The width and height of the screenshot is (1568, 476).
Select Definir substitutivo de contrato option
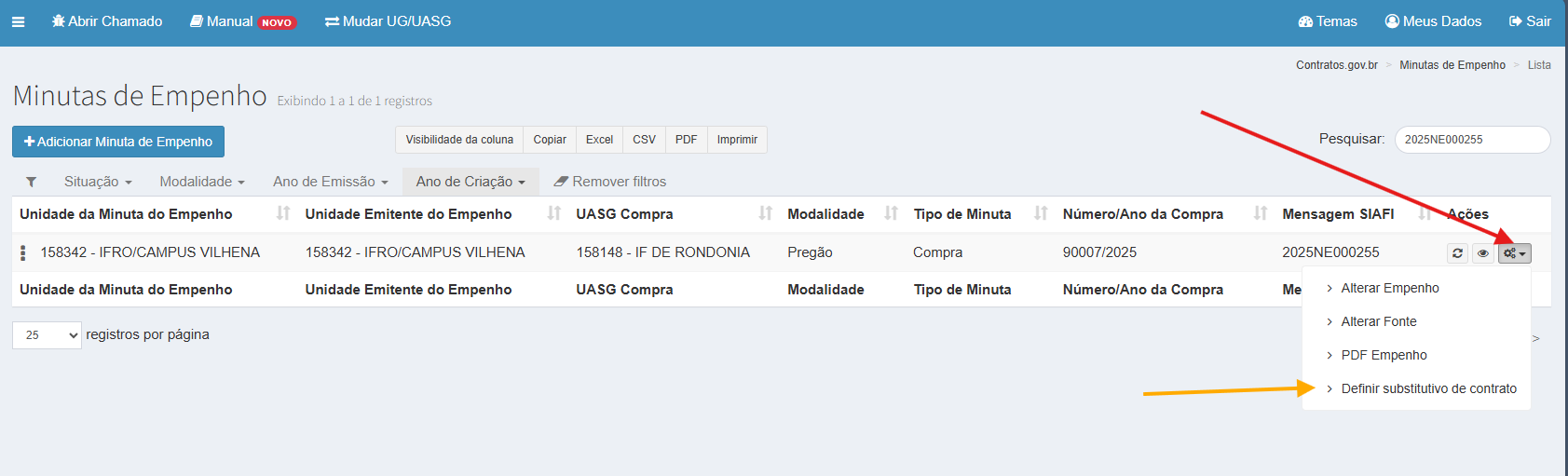click(x=1428, y=388)
